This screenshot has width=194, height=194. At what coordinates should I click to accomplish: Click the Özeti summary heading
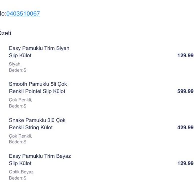click(x=5, y=33)
